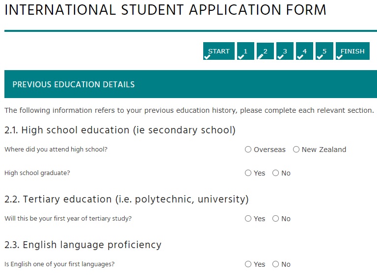The image size is (377, 278).
Task: Click the 2.2 Tertiary education heading
Action: pos(127,199)
